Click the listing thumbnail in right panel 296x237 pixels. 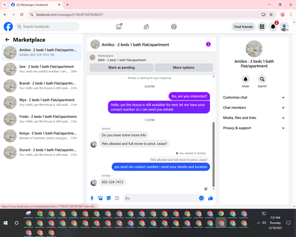[254, 49]
